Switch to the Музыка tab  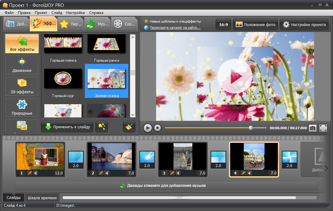[x=98, y=24]
